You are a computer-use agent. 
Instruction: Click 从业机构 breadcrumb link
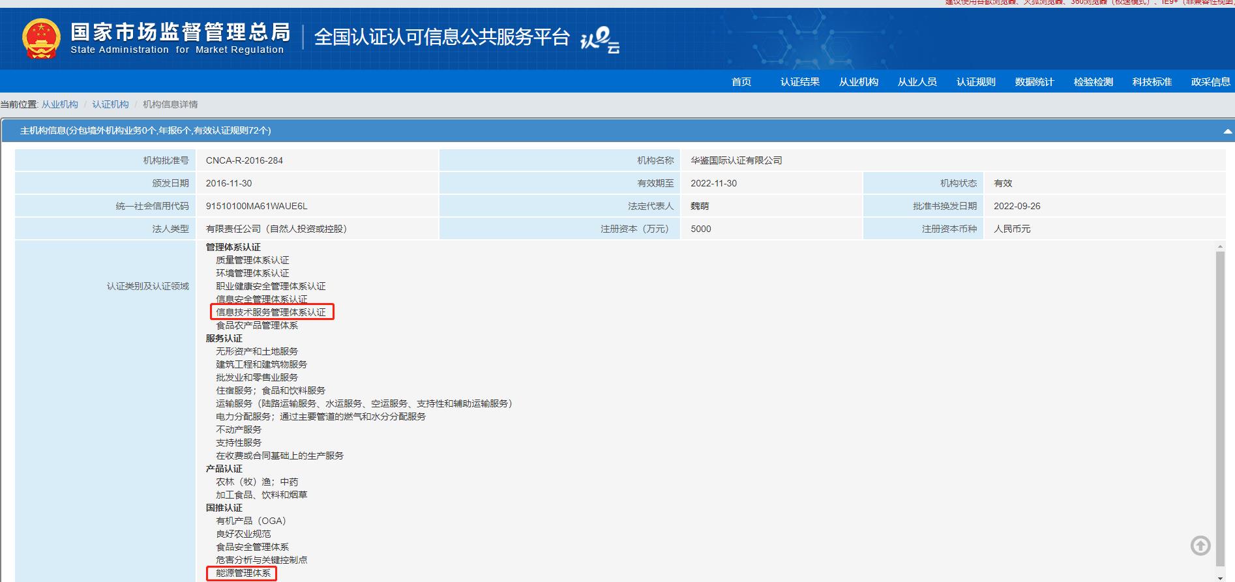click(60, 104)
